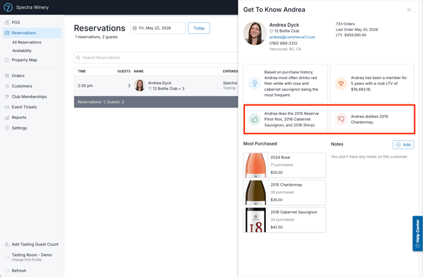Click Andrea Dyck avatar in reservation row
The image size is (423, 277).
pyautogui.click(x=140, y=85)
